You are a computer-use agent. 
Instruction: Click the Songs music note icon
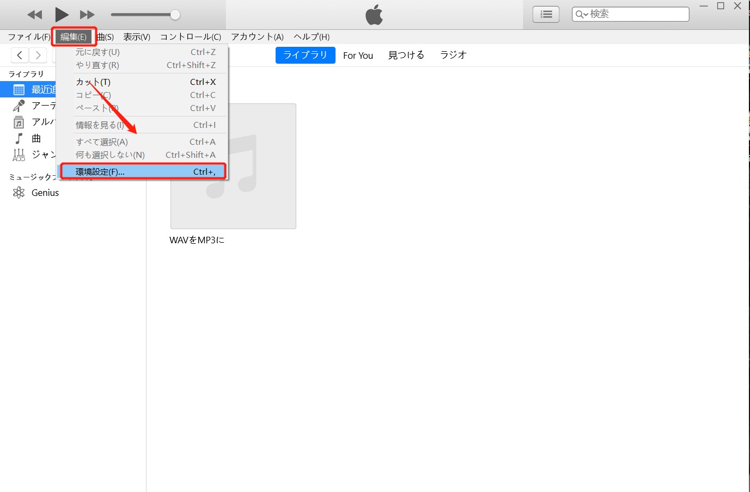19,138
